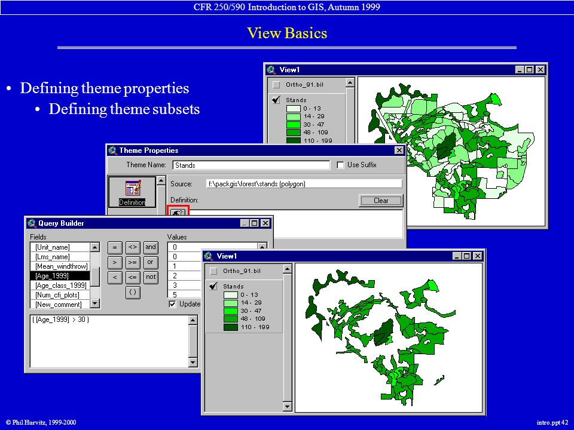Click the up arrow beside the Definition icon list
The image size is (574, 430).
[161, 181]
